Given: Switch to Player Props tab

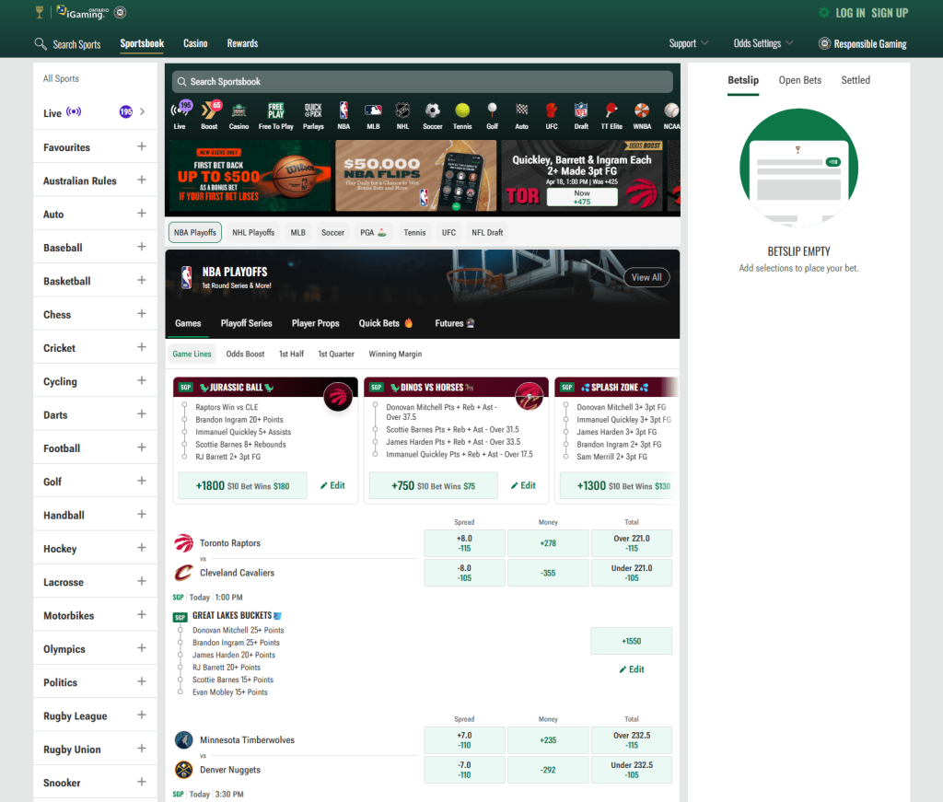Looking at the screenshot, I should click(x=316, y=323).
